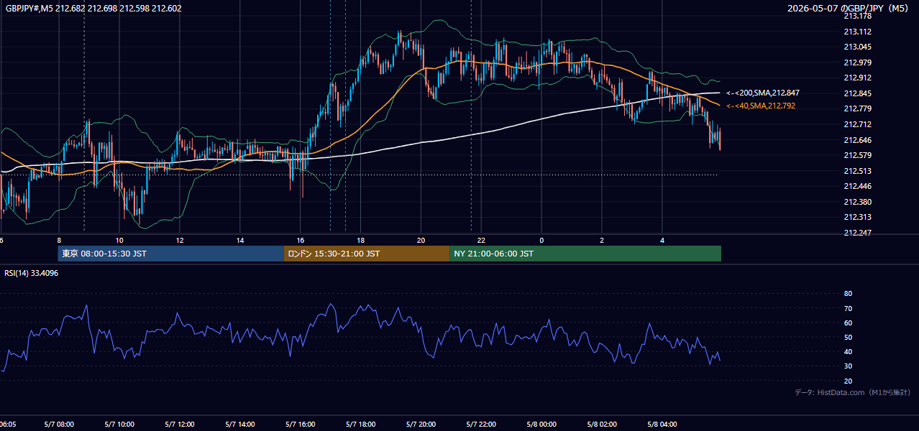Click price axis label 212.979
This screenshot has height=431, width=919.
(857, 62)
